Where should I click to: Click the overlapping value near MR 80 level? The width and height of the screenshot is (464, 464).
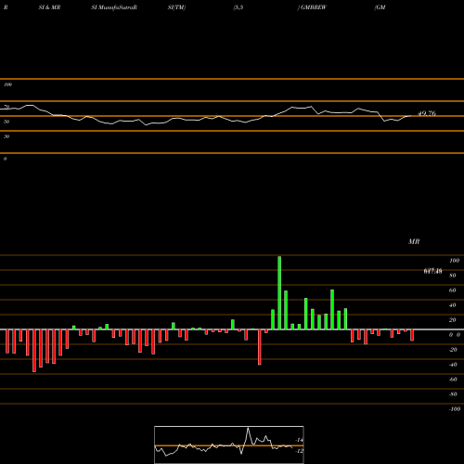[432, 271]
